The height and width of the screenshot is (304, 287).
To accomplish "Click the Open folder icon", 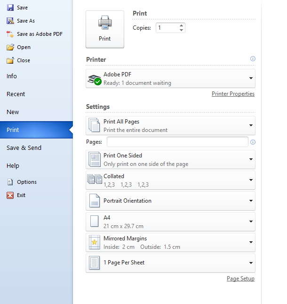I will (10, 47).
